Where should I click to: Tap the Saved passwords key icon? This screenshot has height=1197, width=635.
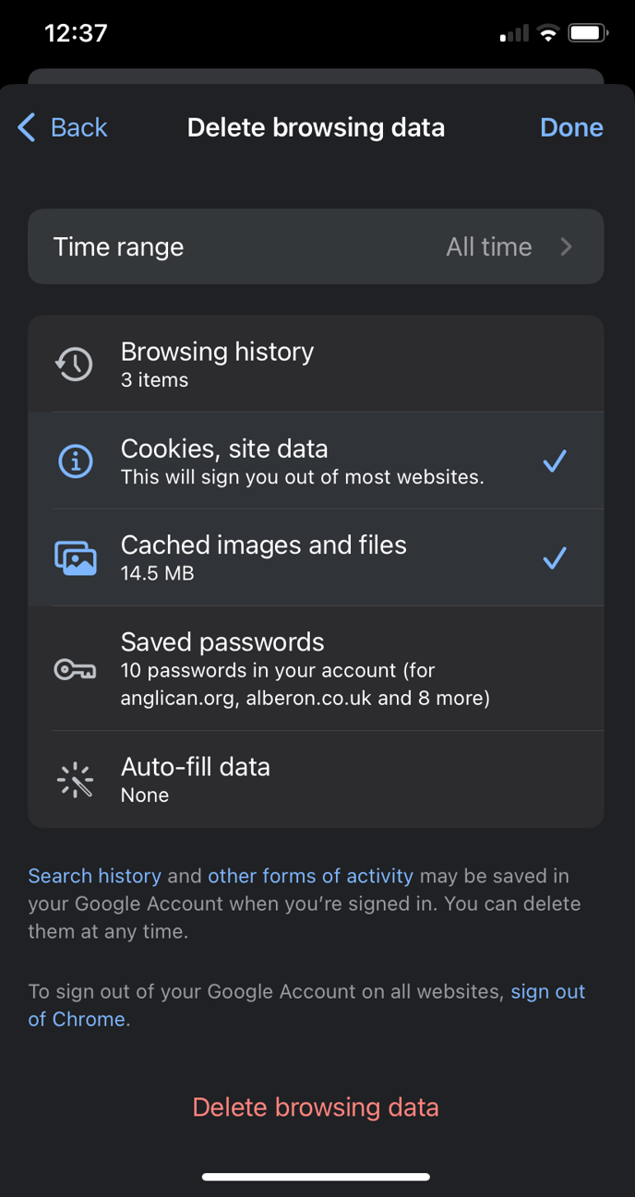pos(75,669)
